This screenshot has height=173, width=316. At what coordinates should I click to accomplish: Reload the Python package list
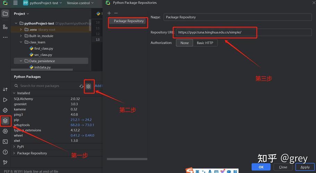(x=82, y=86)
